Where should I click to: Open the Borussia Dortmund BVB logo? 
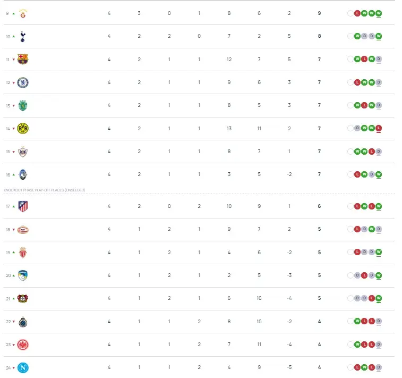[x=23, y=128]
